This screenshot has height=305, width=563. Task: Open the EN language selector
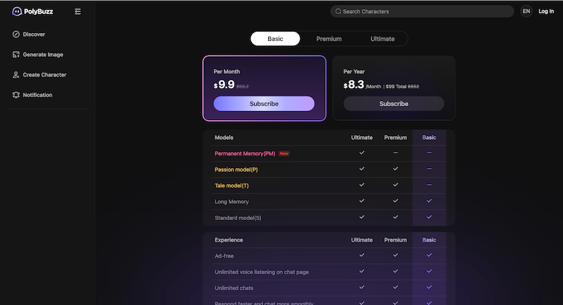click(x=526, y=11)
